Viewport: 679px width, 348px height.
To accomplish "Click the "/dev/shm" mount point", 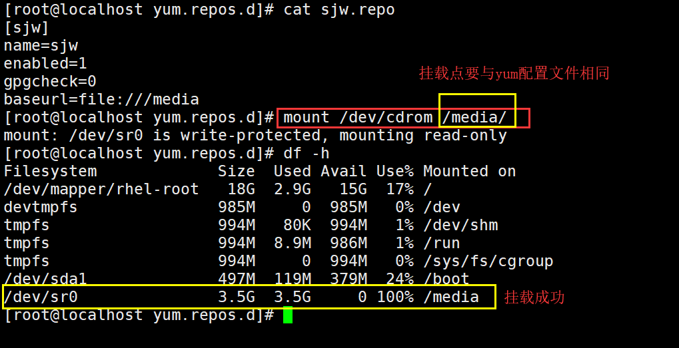I will coord(460,225).
